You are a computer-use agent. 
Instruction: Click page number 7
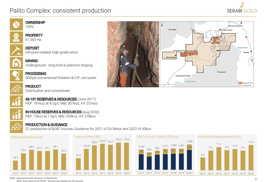point(256,180)
